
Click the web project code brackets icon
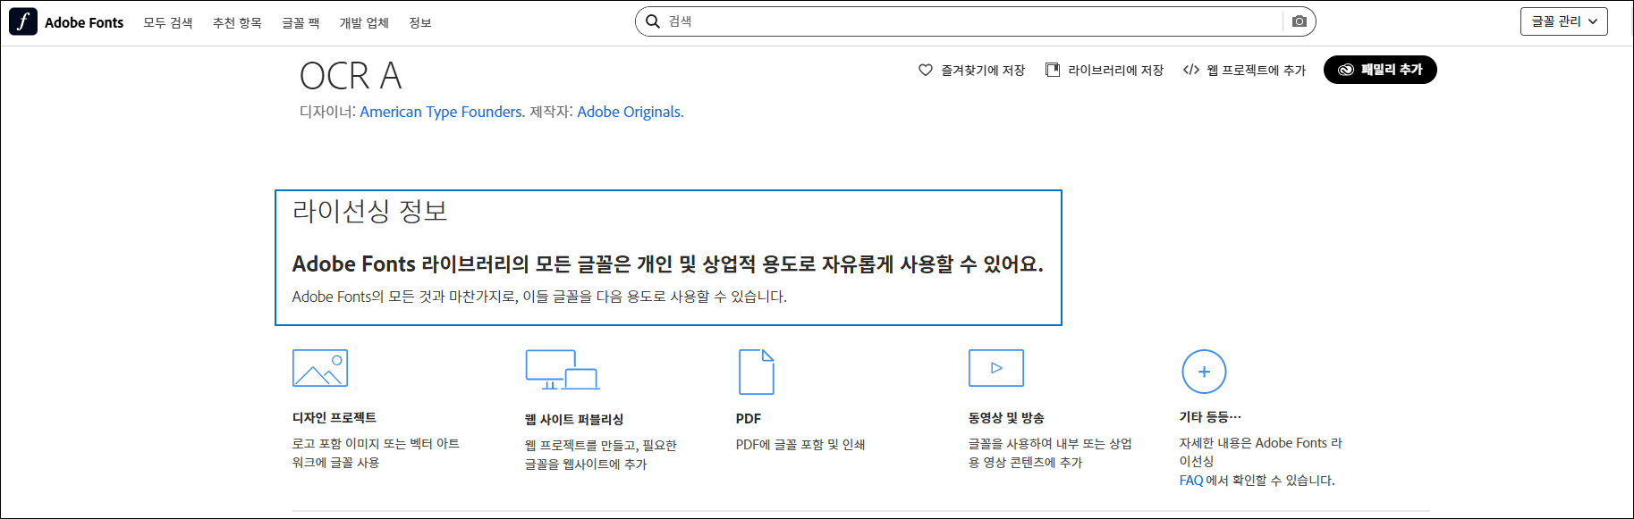click(1191, 70)
